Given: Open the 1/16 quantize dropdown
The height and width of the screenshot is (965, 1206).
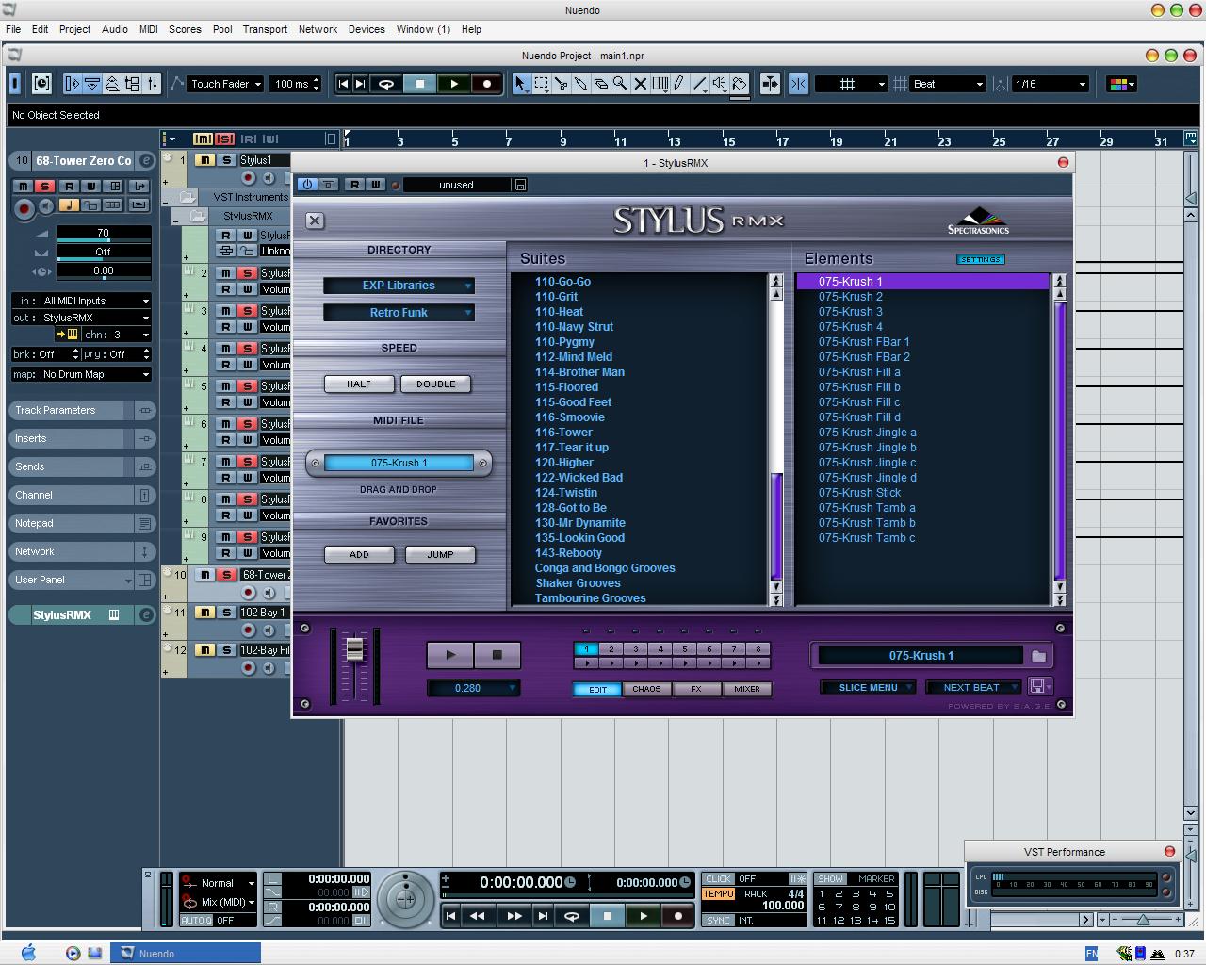Looking at the screenshot, I should tap(1051, 84).
